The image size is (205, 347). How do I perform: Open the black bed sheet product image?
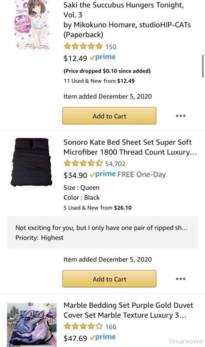(x=31, y=162)
